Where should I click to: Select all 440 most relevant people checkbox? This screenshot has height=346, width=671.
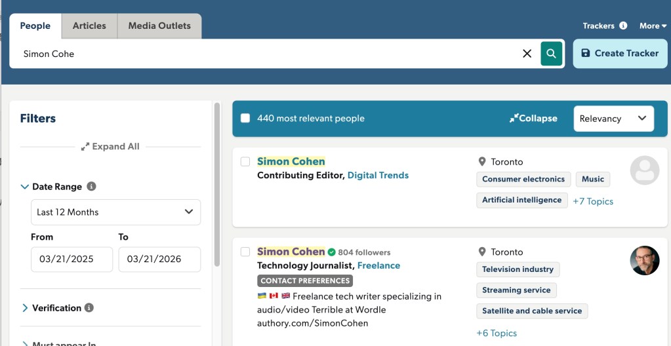click(245, 119)
